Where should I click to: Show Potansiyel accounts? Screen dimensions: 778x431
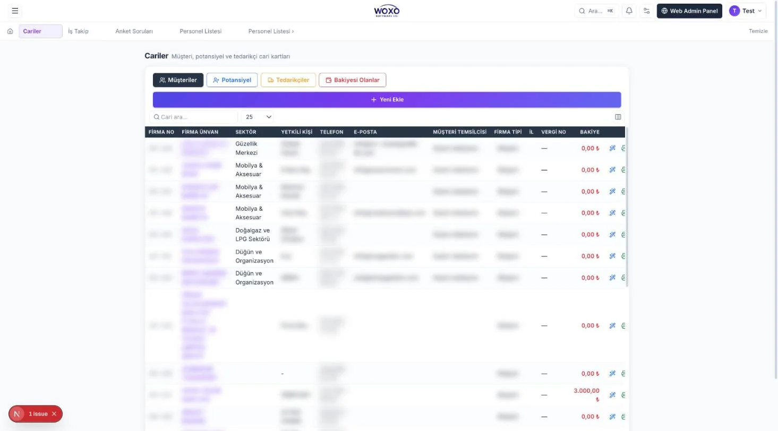click(232, 80)
